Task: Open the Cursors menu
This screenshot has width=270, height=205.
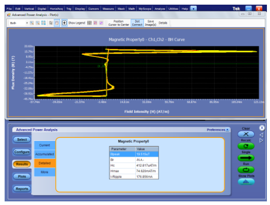Action: tap(93, 9)
